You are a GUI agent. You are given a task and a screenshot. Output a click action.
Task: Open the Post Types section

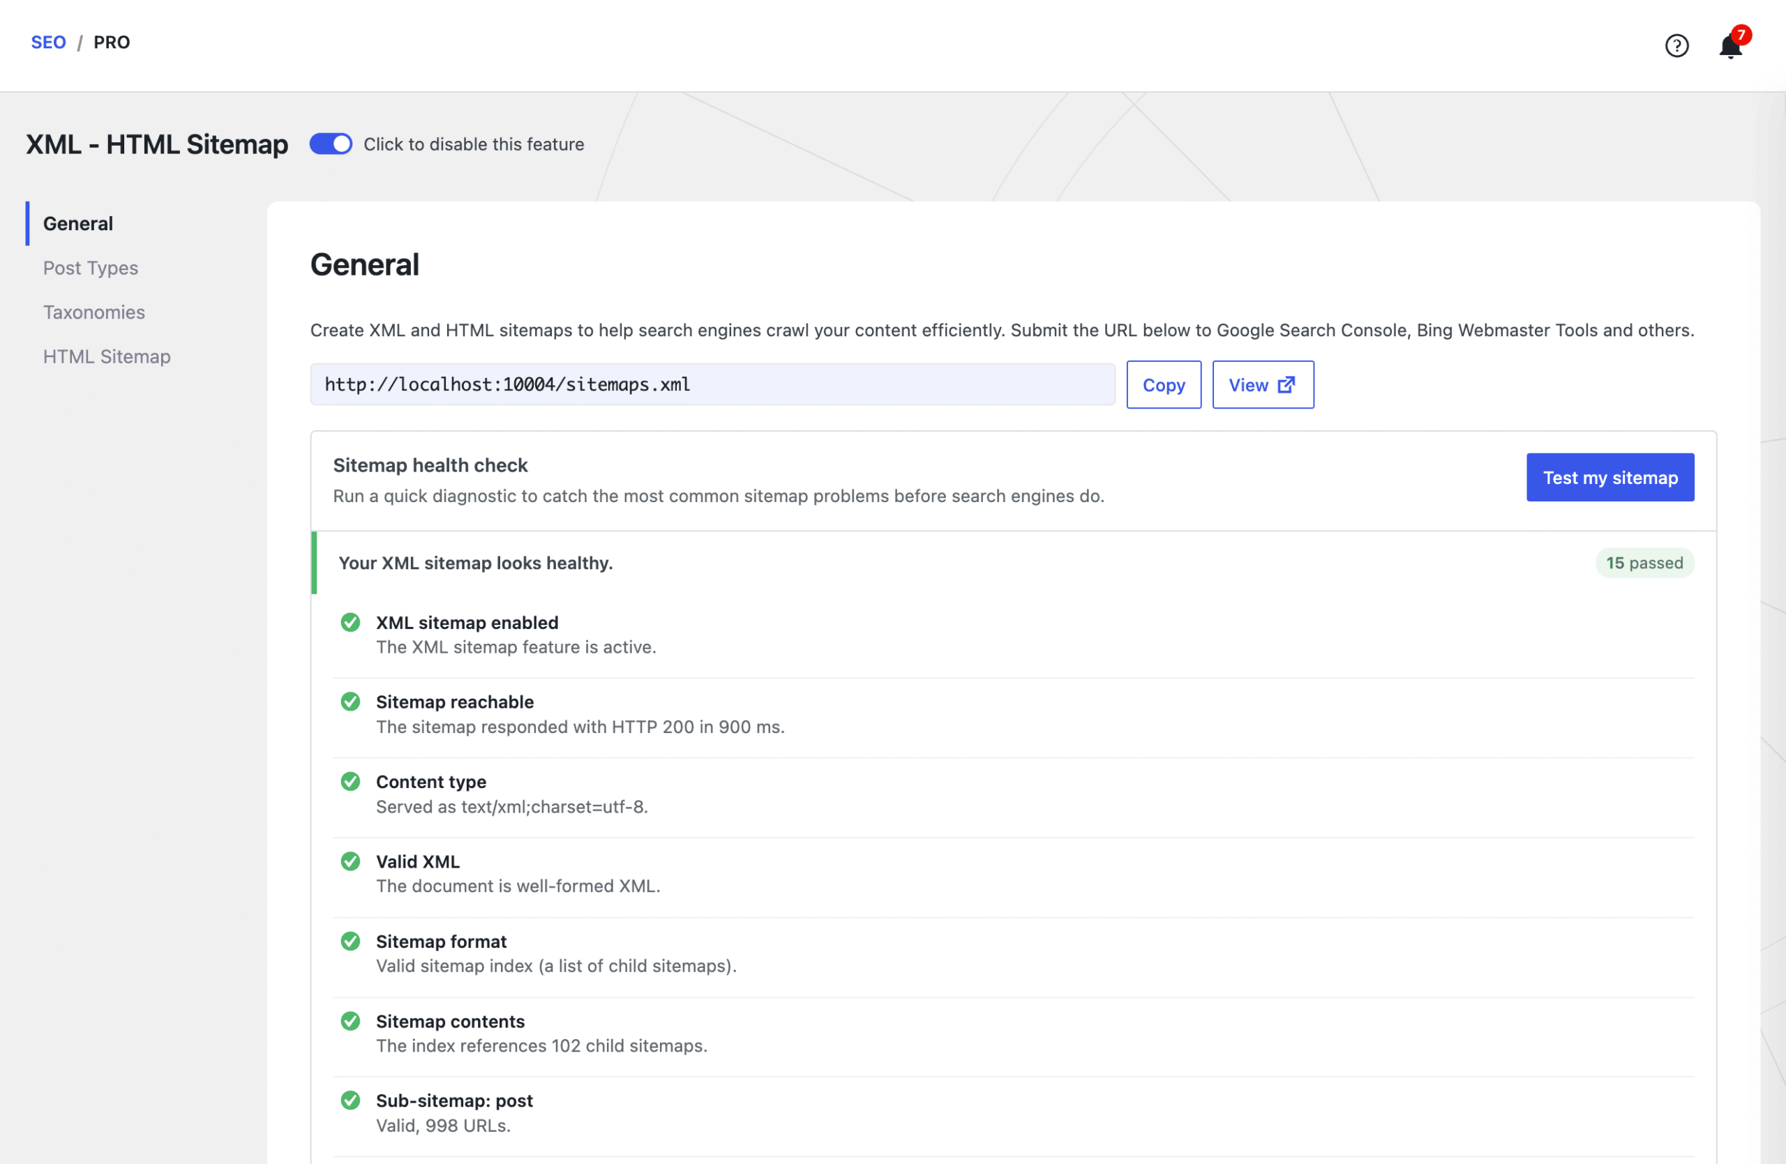coord(91,268)
